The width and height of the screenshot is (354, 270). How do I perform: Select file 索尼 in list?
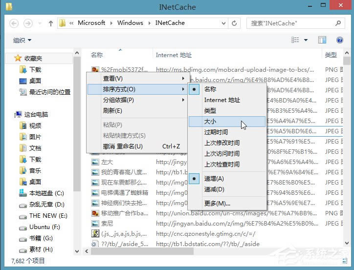[x=107, y=223]
